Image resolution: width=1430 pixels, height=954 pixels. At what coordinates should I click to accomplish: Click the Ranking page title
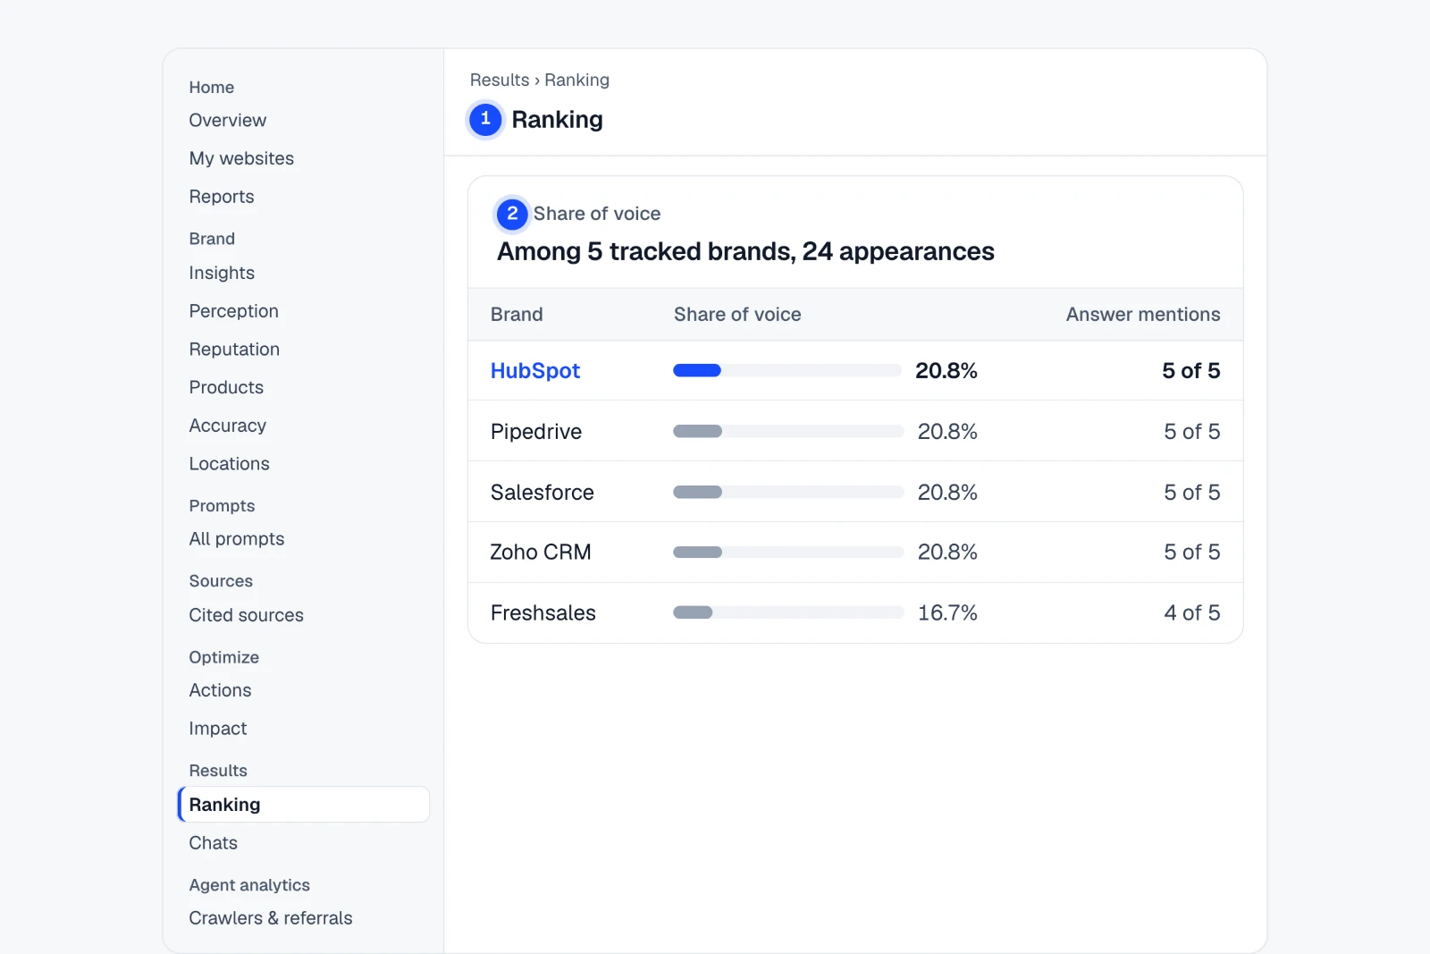click(x=557, y=120)
